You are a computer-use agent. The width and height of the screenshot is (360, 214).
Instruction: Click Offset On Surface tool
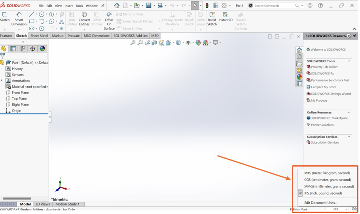tap(109, 21)
